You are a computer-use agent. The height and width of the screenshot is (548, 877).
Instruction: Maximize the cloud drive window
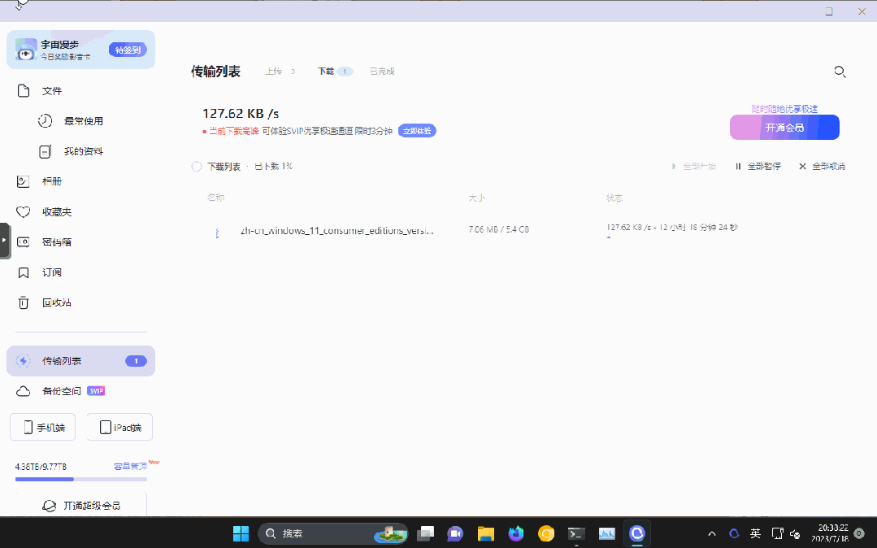(829, 11)
